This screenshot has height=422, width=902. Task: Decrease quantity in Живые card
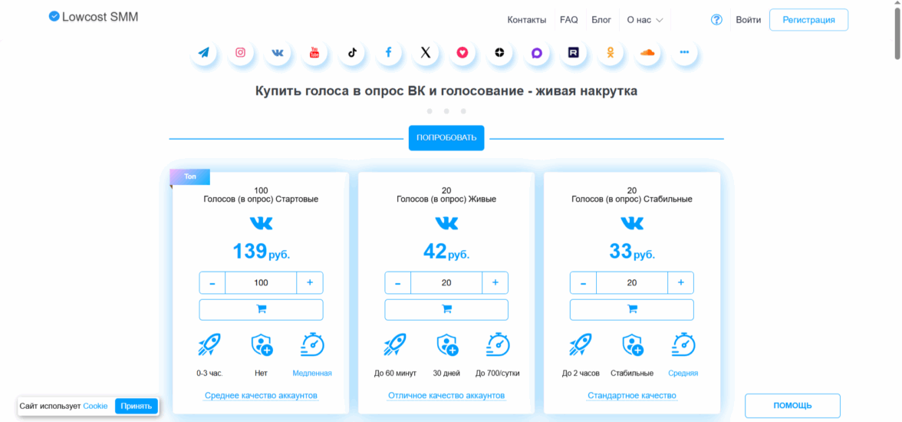(397, 282)
